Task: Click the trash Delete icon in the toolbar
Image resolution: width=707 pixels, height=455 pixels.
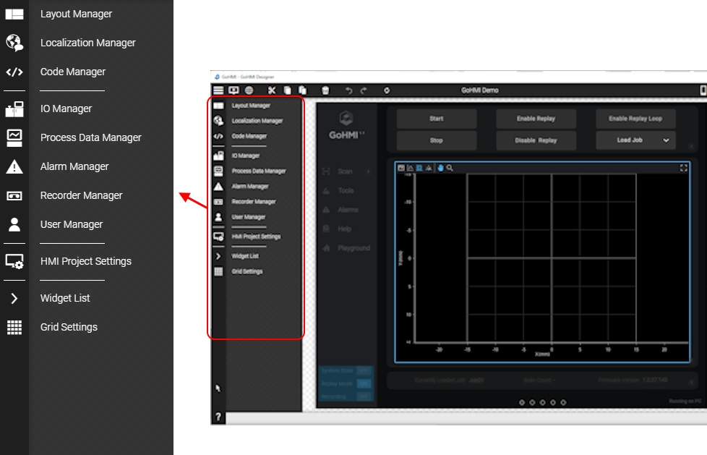Action: [x=325, y=90]
